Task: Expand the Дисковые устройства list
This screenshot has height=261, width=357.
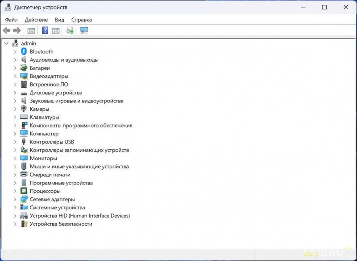Action: coord(15,93)
